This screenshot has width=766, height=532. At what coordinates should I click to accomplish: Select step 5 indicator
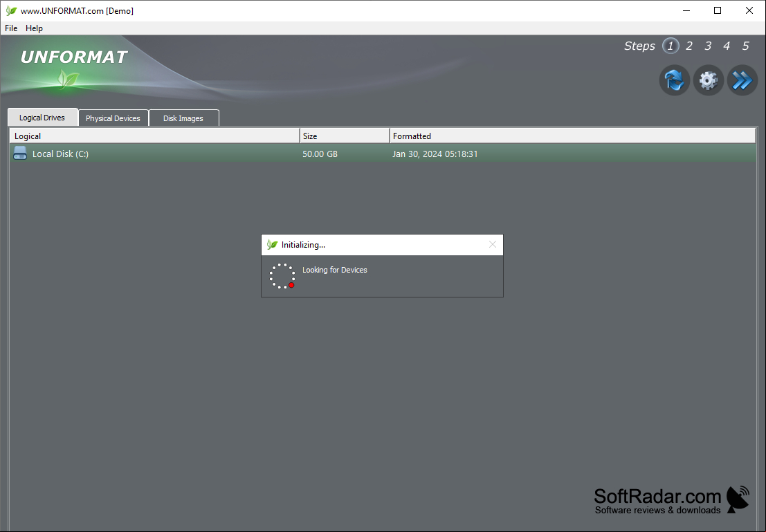click(745, 46)
